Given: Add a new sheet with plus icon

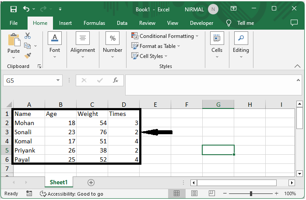Looking at the screenshot, I should [91, 183].
